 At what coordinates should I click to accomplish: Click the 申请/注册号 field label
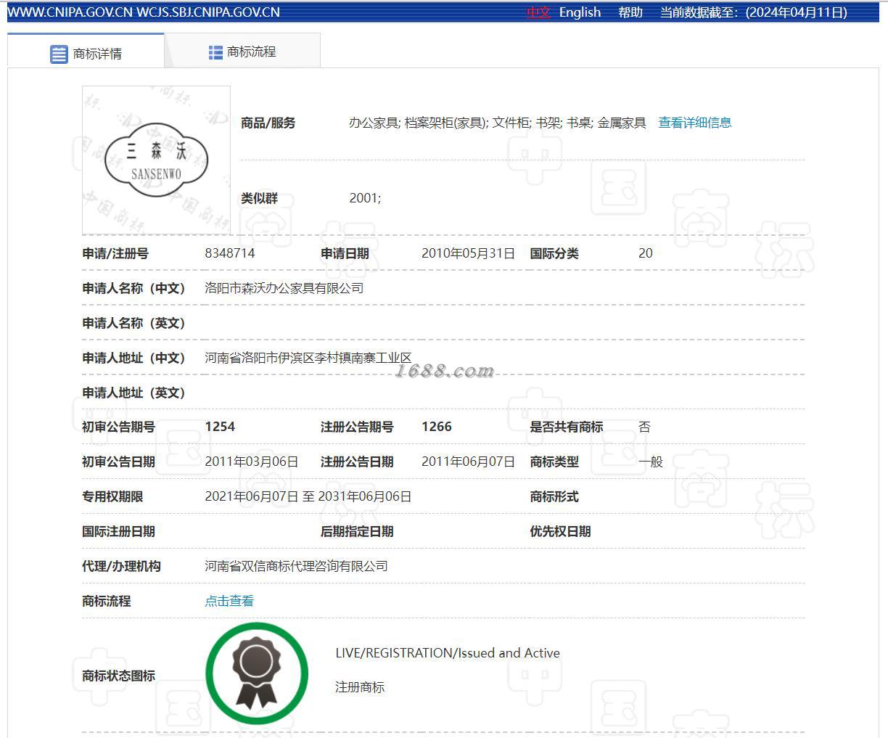[115, 253]
